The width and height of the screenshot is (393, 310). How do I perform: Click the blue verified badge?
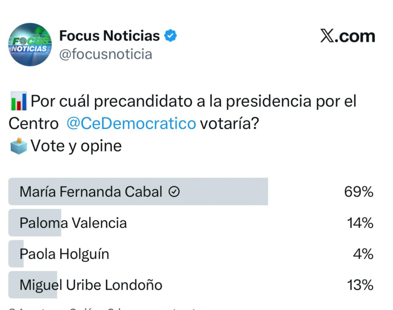[x=171, y=36]
